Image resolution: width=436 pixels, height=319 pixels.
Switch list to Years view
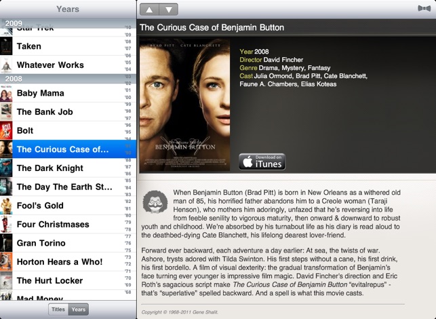pos(79,309)
